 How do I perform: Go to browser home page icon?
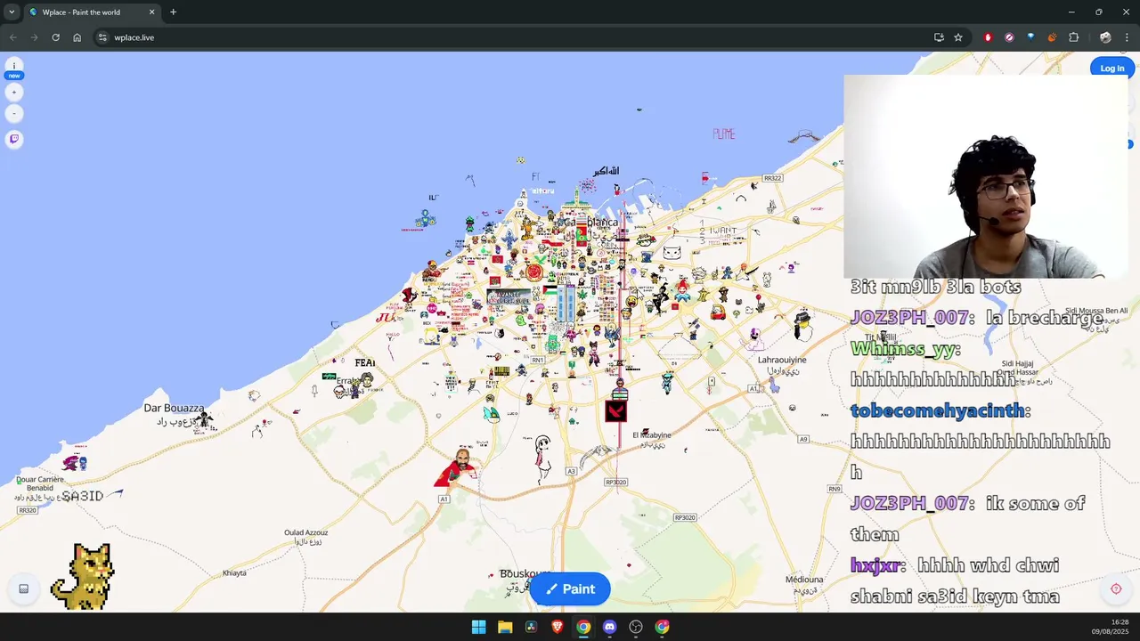(77, 37)
